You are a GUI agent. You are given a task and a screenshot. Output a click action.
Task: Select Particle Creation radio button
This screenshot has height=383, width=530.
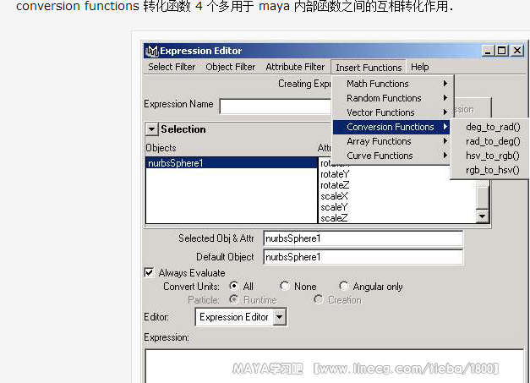click(318, 299)
